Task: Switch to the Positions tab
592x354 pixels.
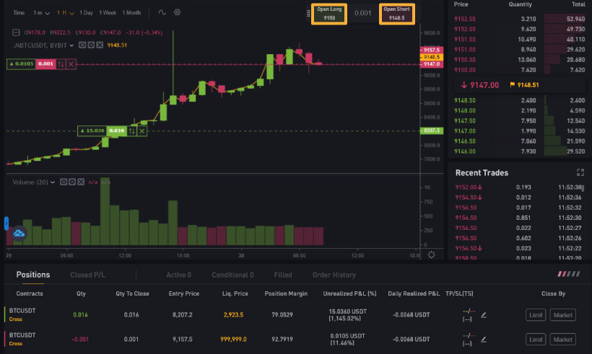Action: pos(32,275)
